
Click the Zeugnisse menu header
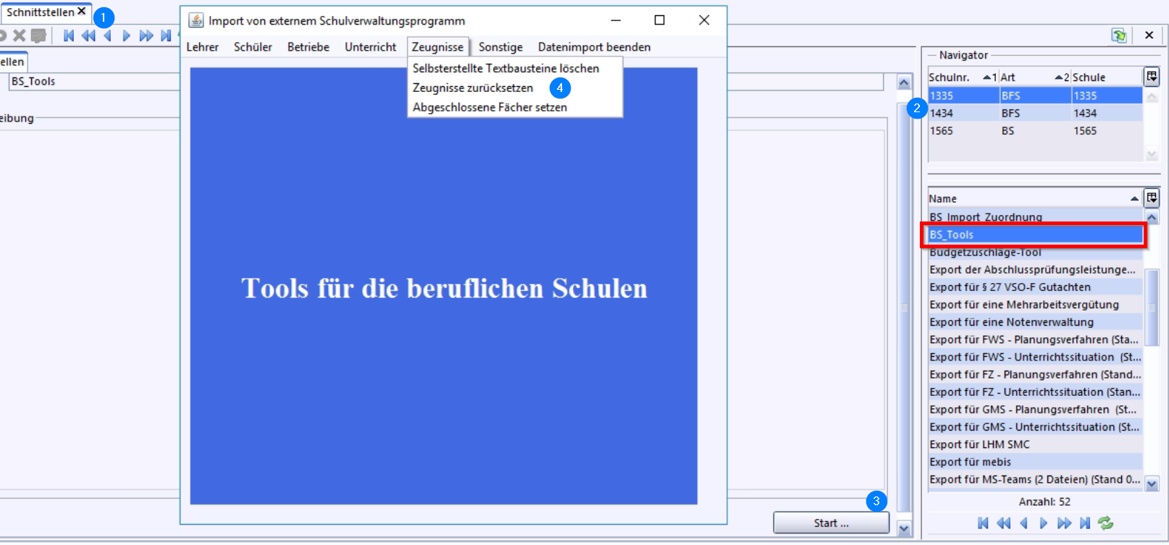click(x=437, y=47)
